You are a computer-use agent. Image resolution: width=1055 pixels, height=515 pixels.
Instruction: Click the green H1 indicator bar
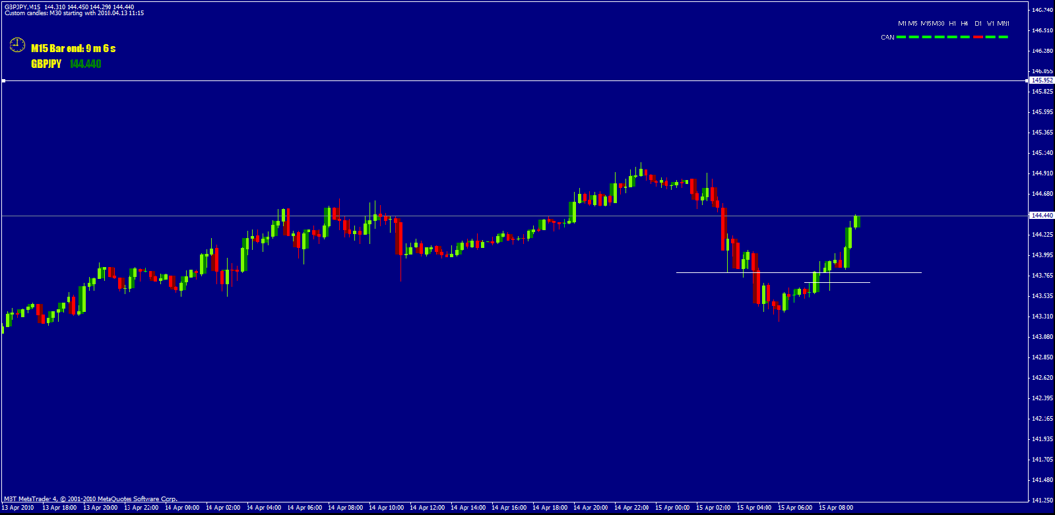coord(952,37)
